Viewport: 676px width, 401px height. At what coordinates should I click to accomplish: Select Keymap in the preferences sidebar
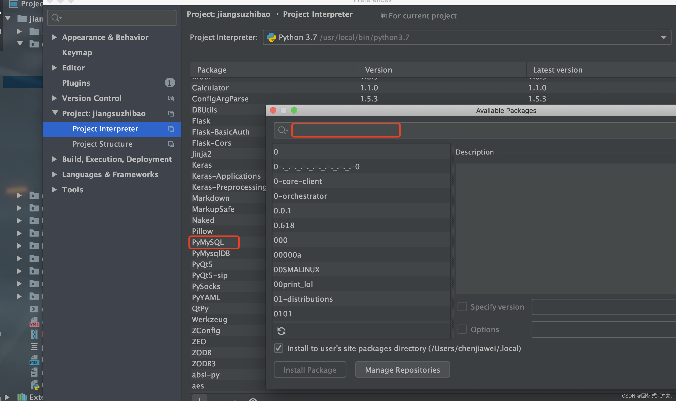click(77, 52)
